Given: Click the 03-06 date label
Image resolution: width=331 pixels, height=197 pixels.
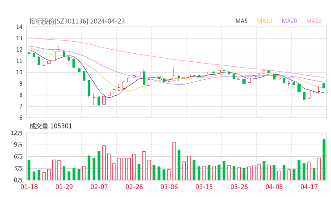Looking at the screenshot, I should (169, 187).
